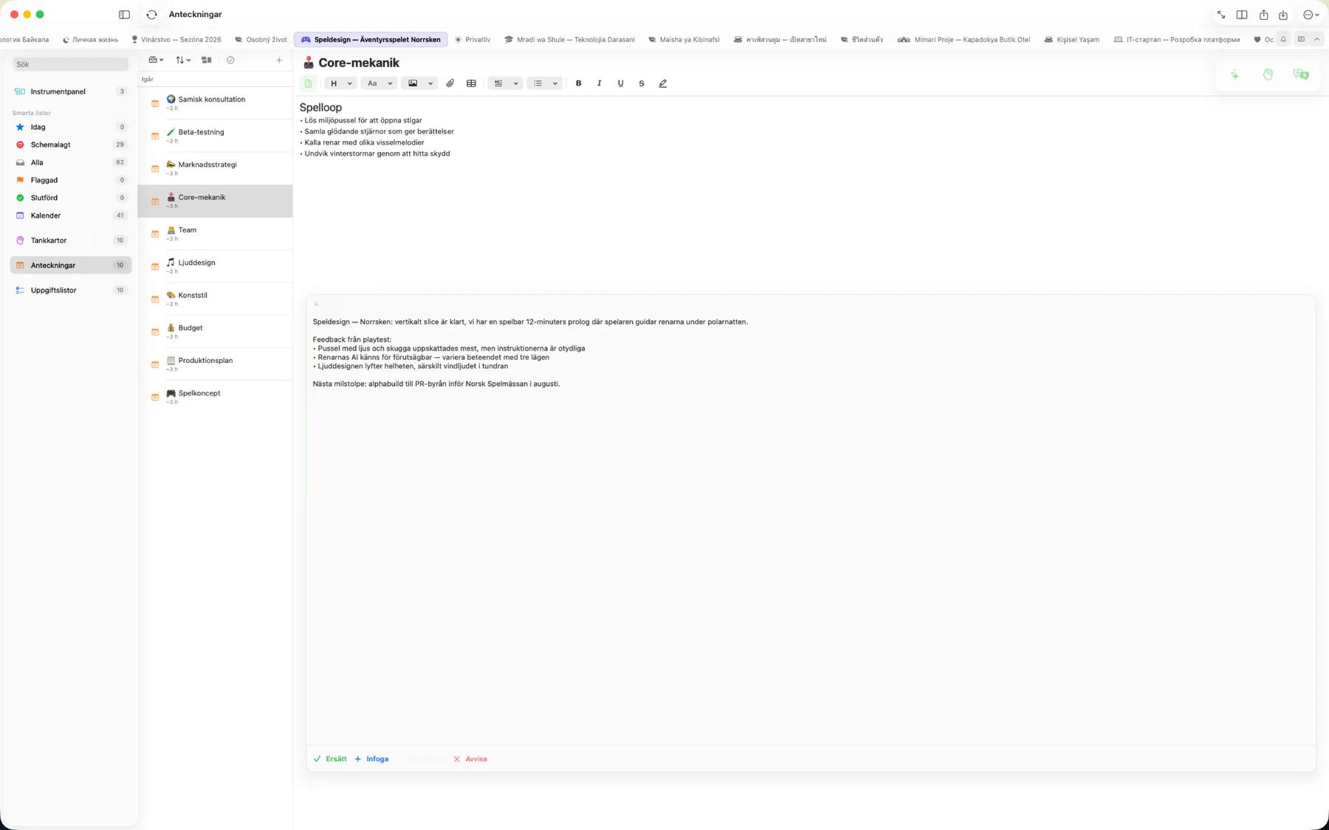Open Kalender in sidebar
This screenshot has width=1329, height=830.
(70, 215)
